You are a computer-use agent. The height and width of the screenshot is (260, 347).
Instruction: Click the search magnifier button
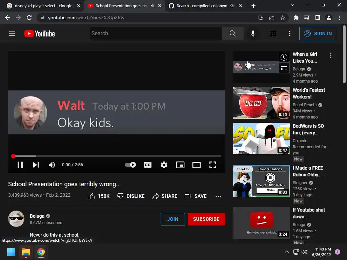pyautogui.click(x=232, y=34)
